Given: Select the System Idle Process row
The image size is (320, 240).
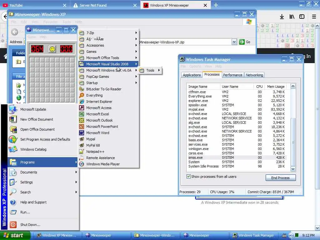Looking at the screenshot, I should pos(236,166).
